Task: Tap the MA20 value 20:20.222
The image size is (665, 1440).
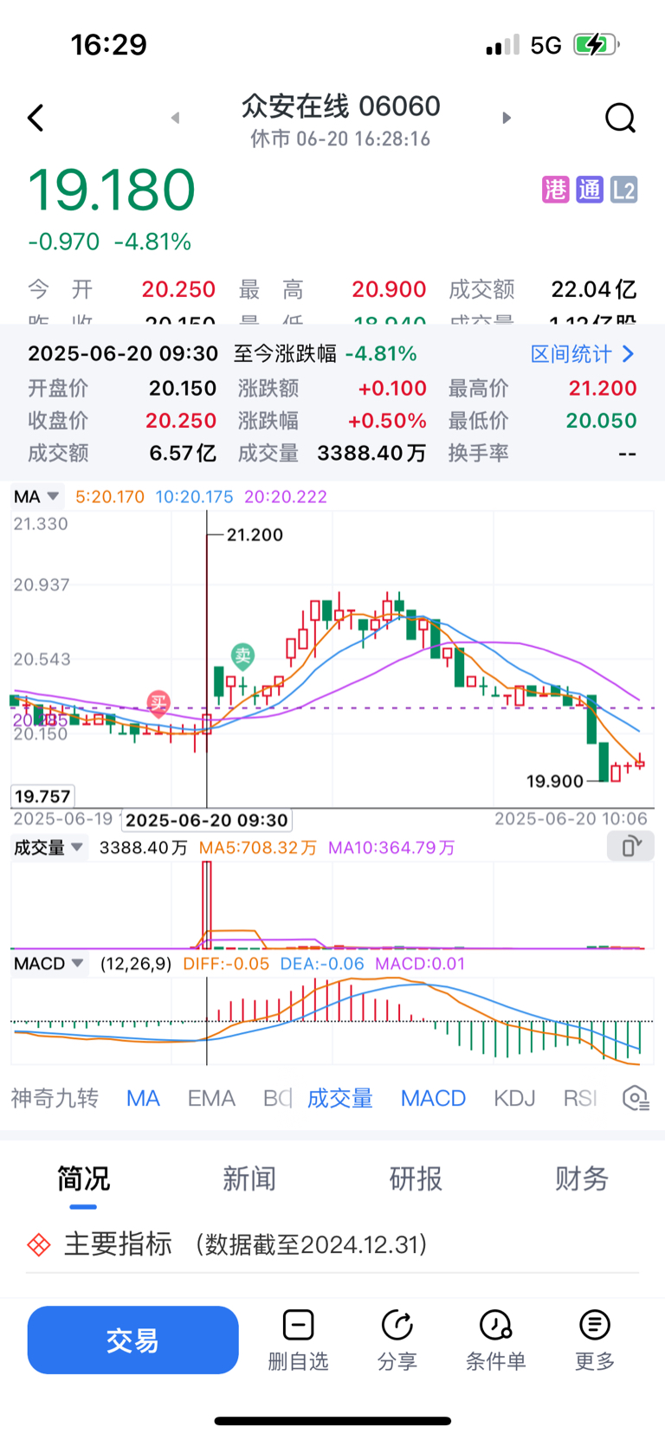Action: [286, 497]
